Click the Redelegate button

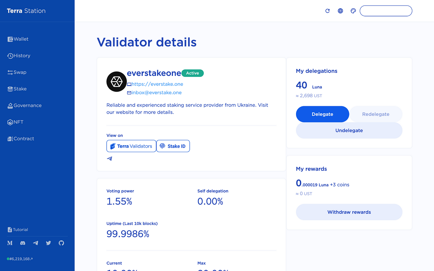(x=376, y=114)
